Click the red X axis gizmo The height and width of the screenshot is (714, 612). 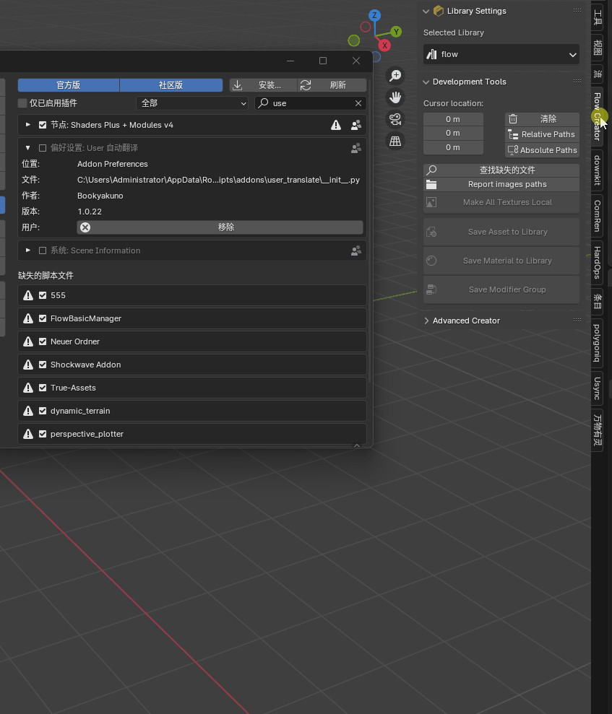[384, 45]
